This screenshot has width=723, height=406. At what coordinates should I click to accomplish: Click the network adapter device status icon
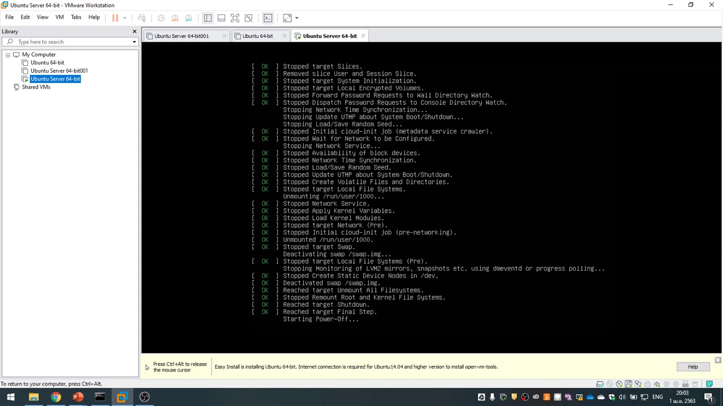tap(638, 385)
